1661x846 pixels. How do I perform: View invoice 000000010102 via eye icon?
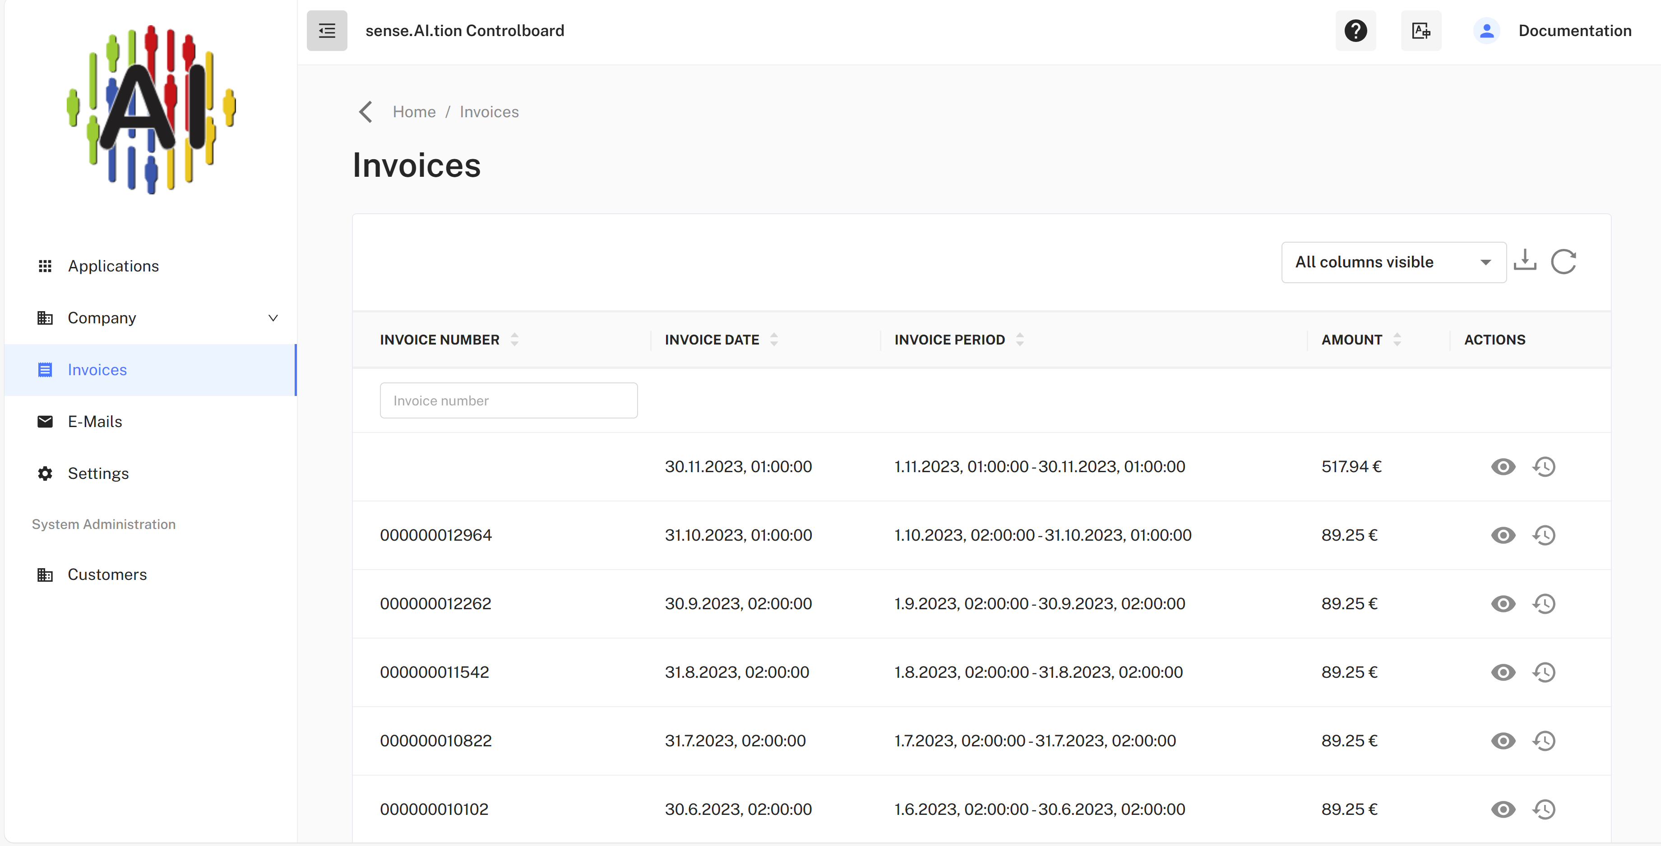click(1503, 809)
